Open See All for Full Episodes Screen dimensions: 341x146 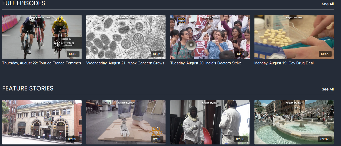click(x=328, y=4)
